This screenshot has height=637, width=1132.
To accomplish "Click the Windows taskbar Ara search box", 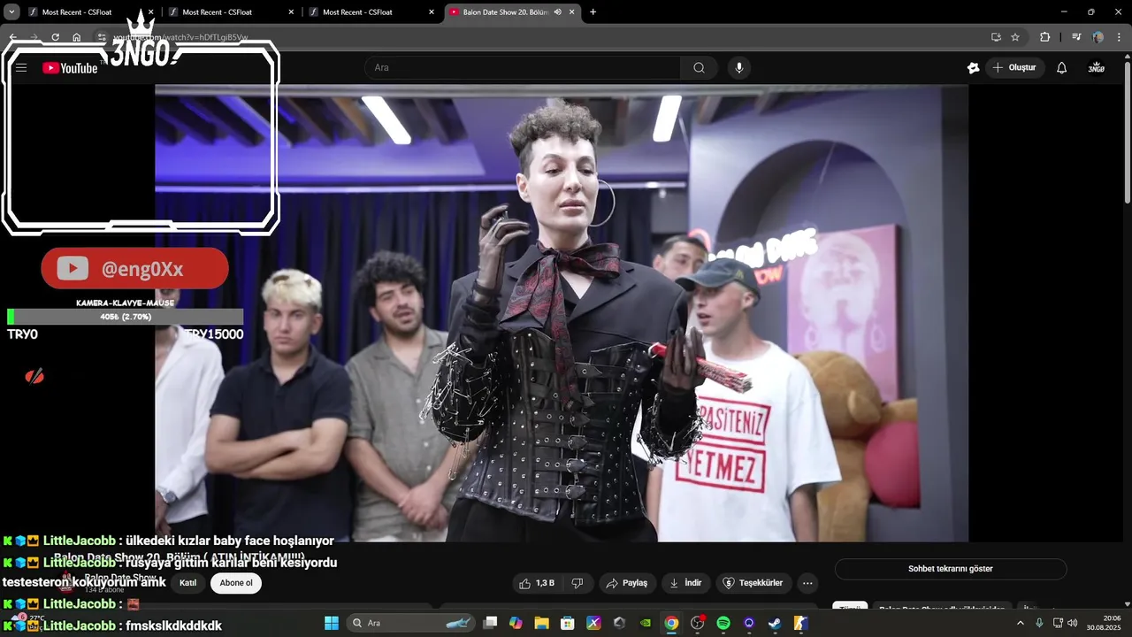I will point(409,623).
